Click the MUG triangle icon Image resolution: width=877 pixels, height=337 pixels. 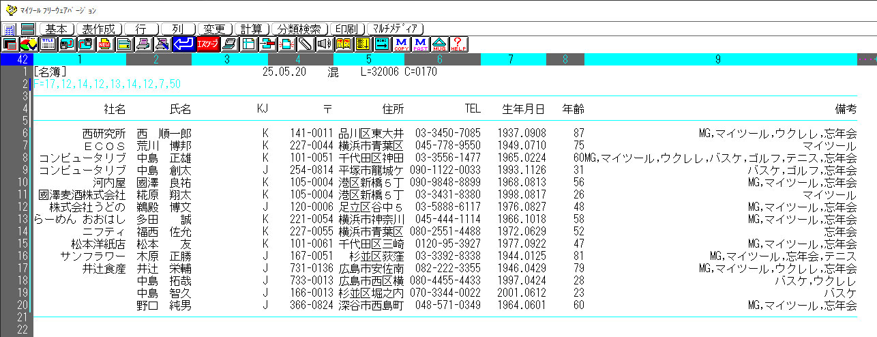(x=440, y=44)
